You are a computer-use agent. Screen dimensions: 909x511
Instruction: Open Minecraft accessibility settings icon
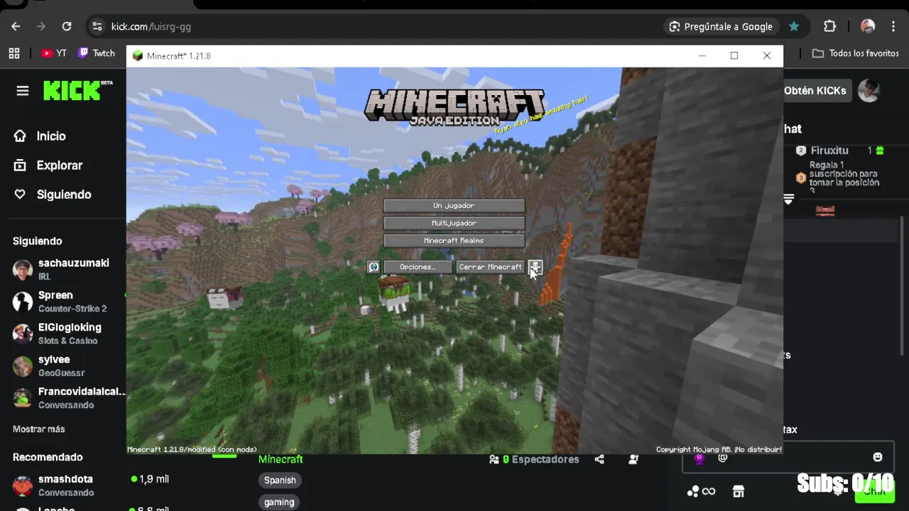pos(535,267)
